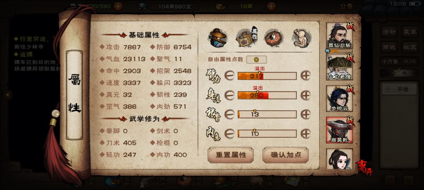Screen dimensions: 424x190
Task: Open the body meridian figure icon
Action: (301, 38)
